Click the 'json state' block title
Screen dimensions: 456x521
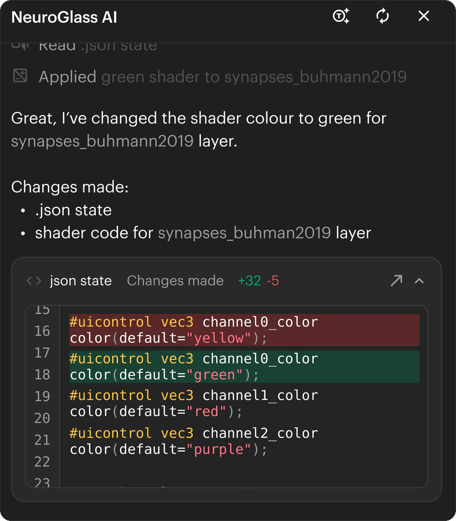81,281
